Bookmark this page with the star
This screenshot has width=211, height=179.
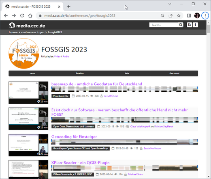click(179, 15)
